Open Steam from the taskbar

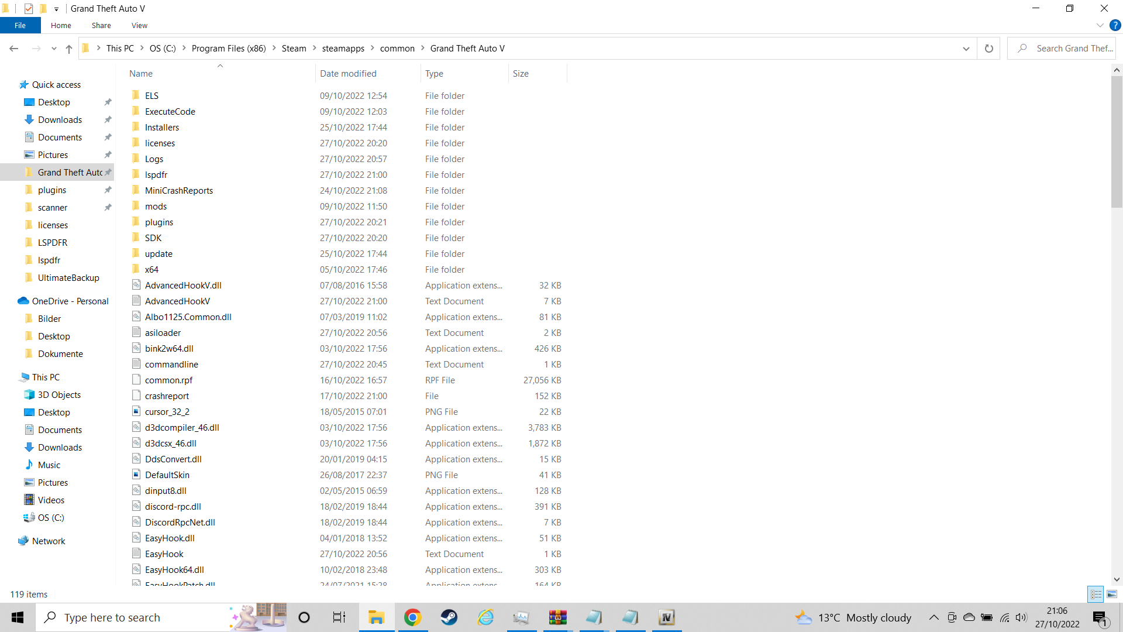click(449, 617)
